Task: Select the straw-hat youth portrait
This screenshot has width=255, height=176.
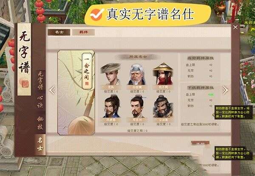Action: pyautogui.click(x=111, y=74)
